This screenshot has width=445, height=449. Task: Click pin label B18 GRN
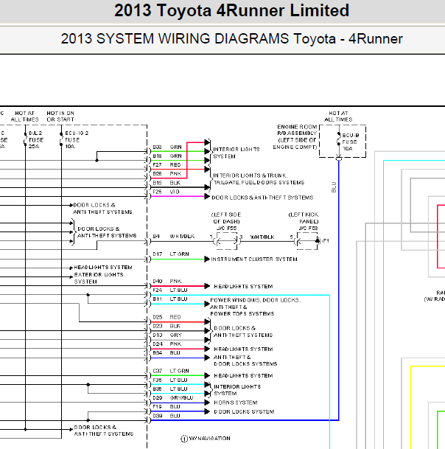pos(167,156)
